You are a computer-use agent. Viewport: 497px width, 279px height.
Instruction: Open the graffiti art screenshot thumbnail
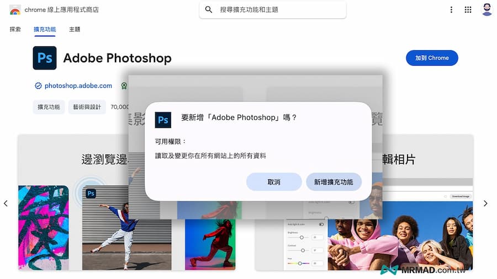tap(44, 227)
